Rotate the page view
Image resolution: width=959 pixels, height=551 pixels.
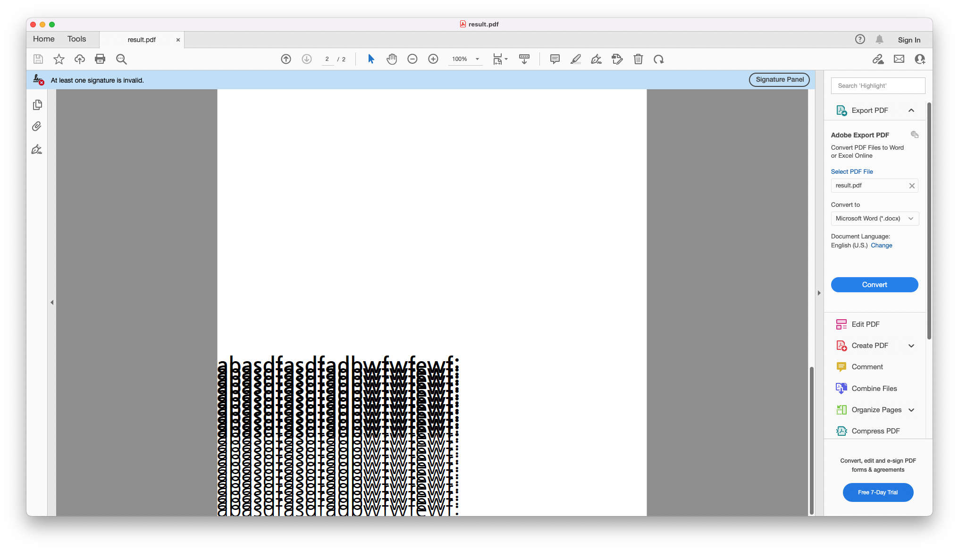click(x=659, y=59)
